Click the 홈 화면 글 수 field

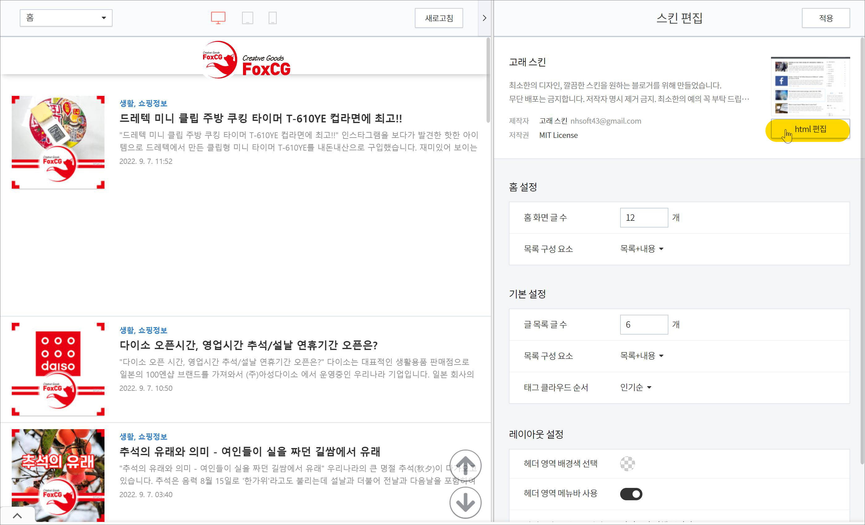[643, 217]
